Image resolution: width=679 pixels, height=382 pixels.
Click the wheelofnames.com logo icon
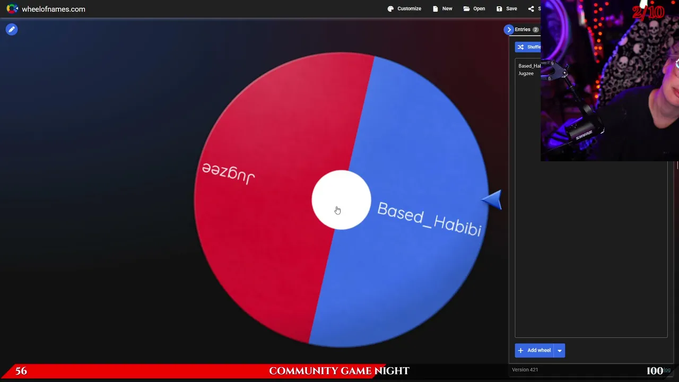pos(12,9)
